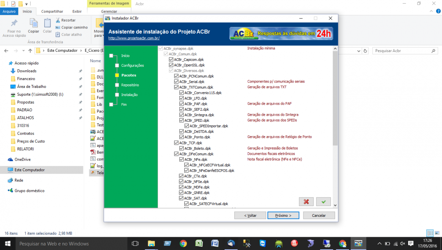Click the Cancelar button in the installer
Viewport: 442px width, 250px height.
point(319,215)
